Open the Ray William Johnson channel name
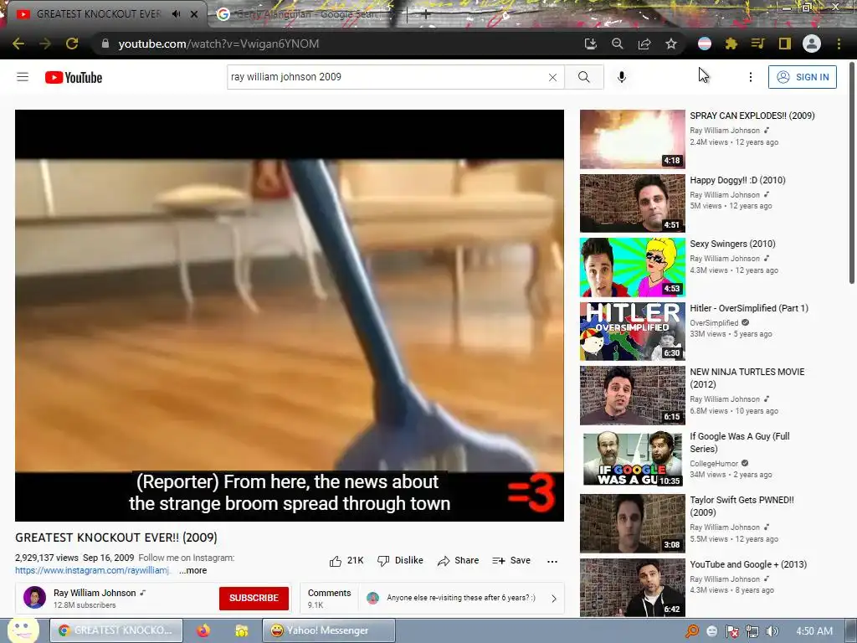 click(x=95, y=593)
